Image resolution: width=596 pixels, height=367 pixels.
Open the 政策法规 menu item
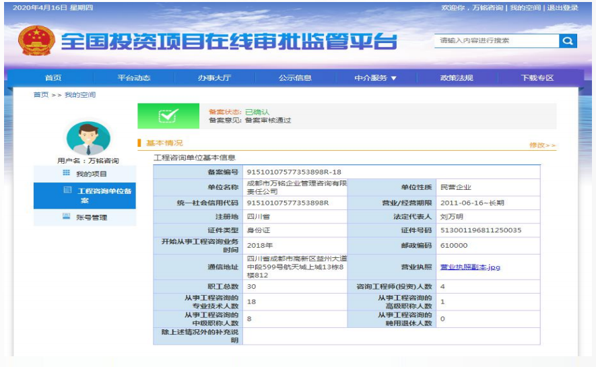pyautogui.click(x=457, y=78)
